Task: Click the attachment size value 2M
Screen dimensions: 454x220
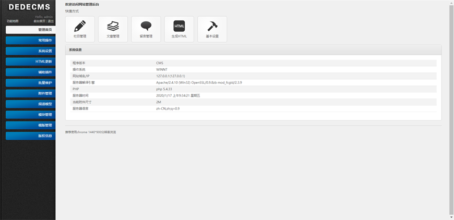Action: click(159, 102)
